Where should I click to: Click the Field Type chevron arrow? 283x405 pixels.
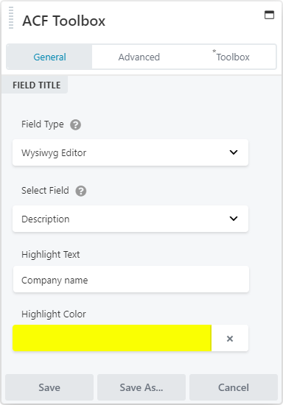pos(234,152)
